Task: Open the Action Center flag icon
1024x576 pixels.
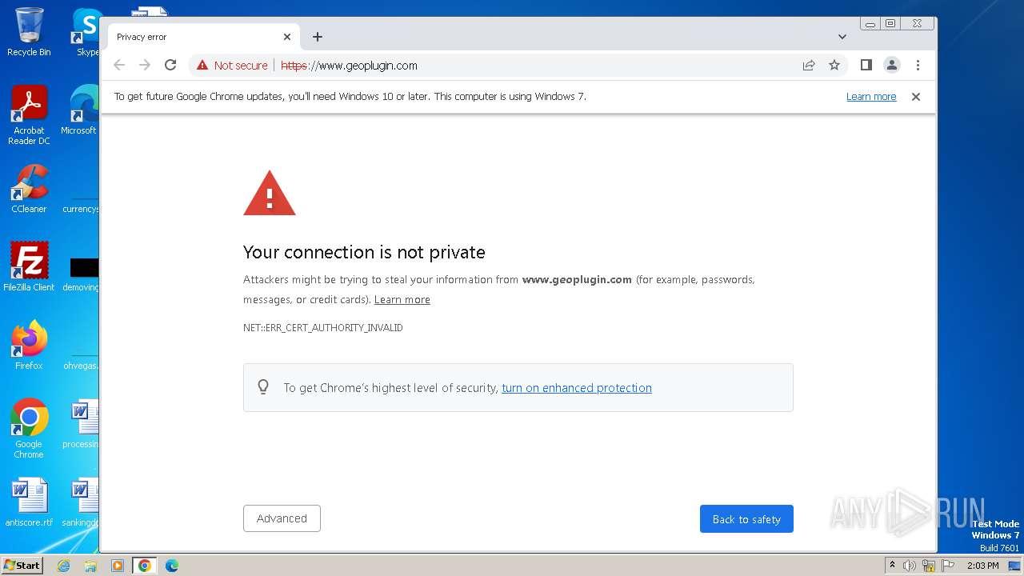Action: (948, 566)
